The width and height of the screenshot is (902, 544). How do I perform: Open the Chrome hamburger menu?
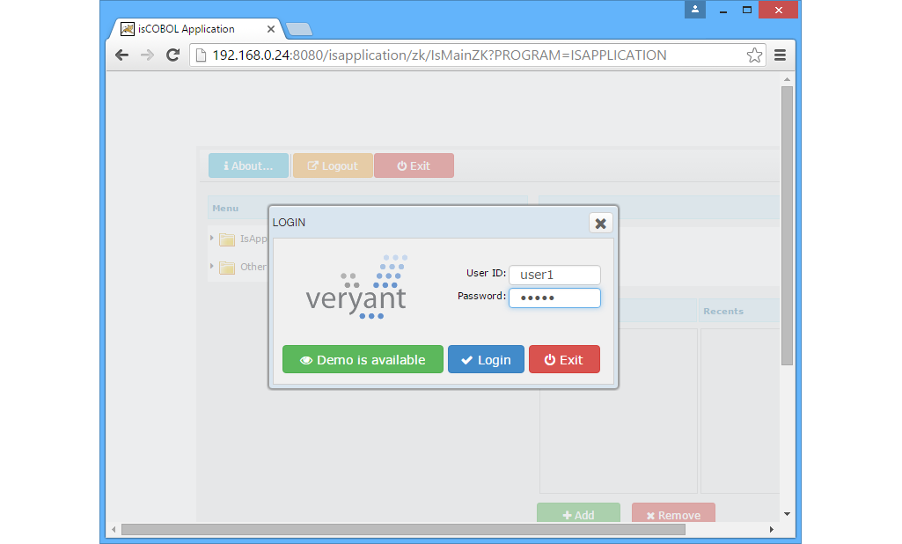[780, 55]
